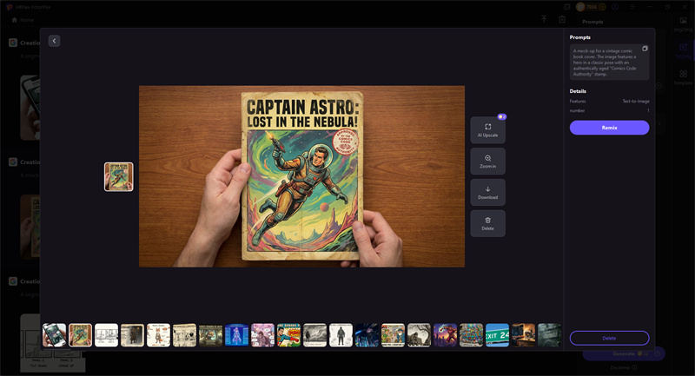Open the red-and-yellow superhero comic thumbnail
Screen dimensions: 695x376
click(x=288, y=335)
